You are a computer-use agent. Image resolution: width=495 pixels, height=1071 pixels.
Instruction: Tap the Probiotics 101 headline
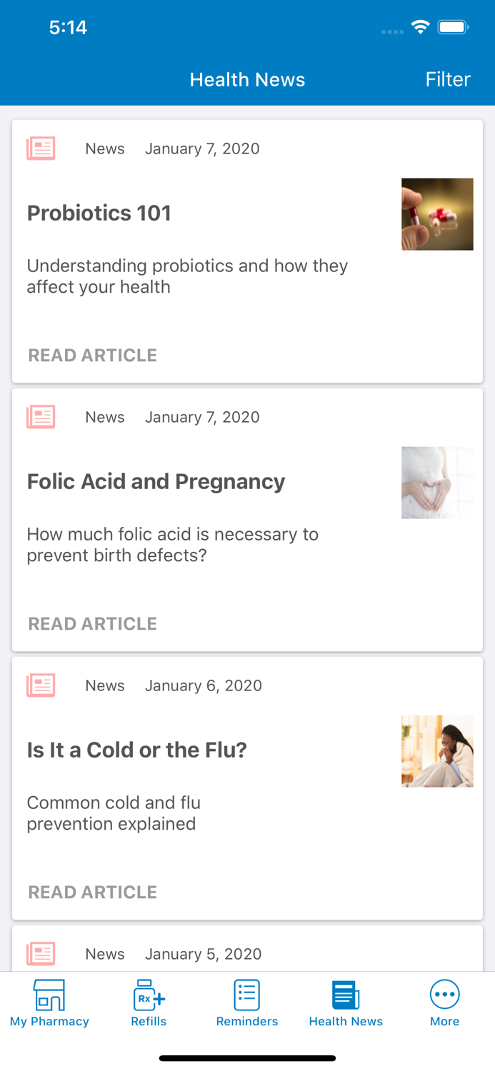(99, 213)
